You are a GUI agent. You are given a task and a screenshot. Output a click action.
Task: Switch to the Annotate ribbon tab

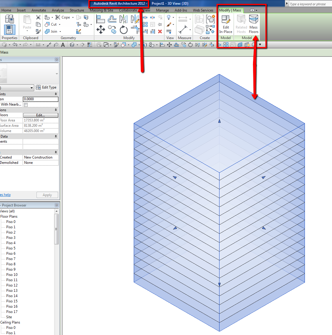(39, 10)
